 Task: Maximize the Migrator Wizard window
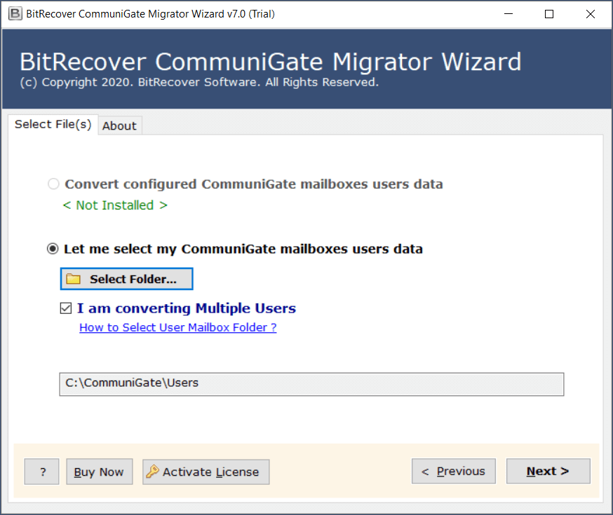549,14
